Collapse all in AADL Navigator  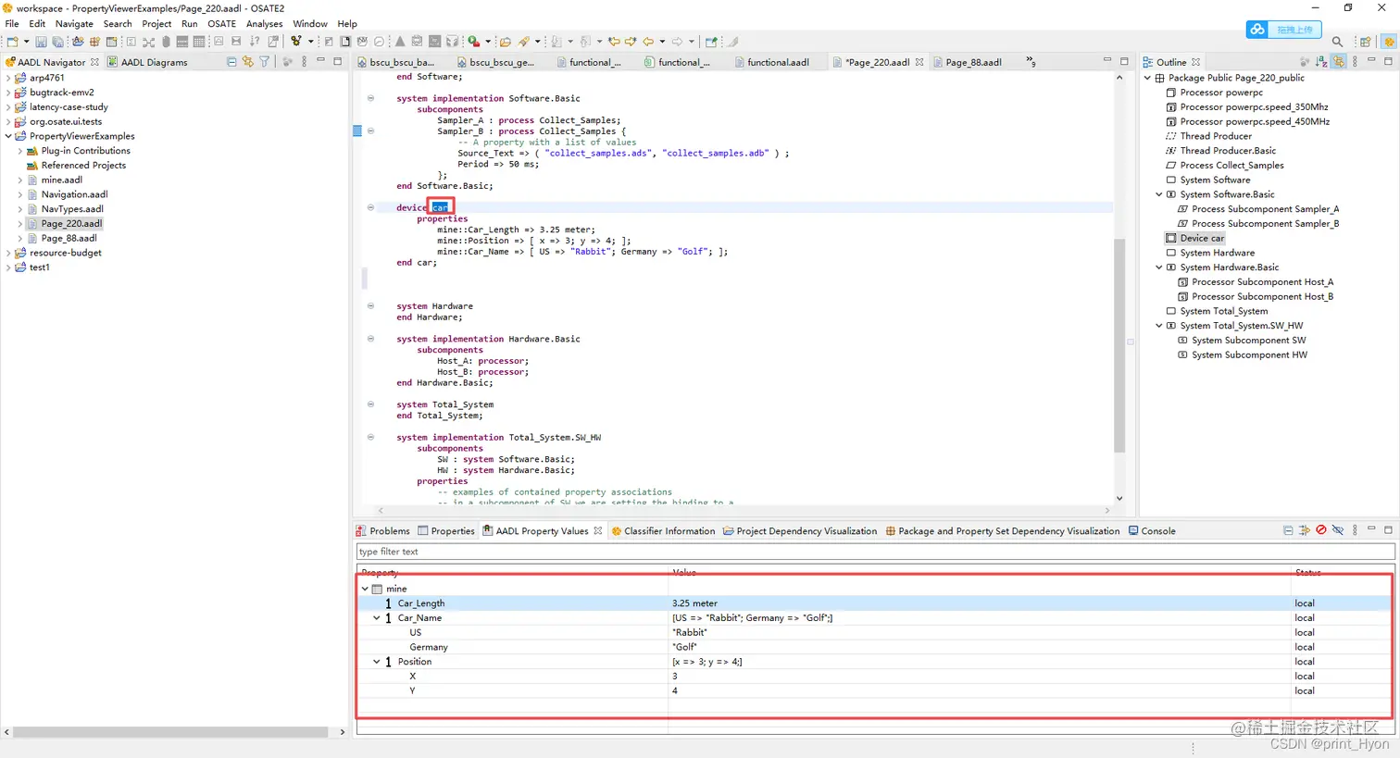click(x=231, y=62)
